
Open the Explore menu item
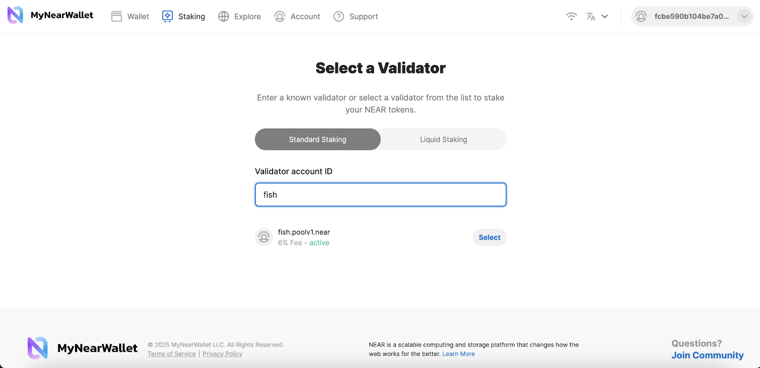(247, 17)
